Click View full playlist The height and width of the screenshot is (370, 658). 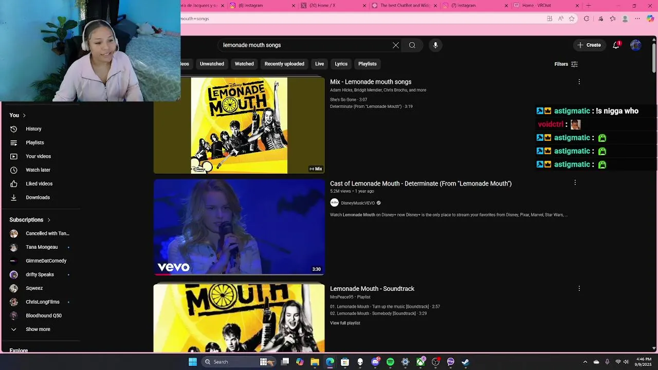click(x=345, y=323)
